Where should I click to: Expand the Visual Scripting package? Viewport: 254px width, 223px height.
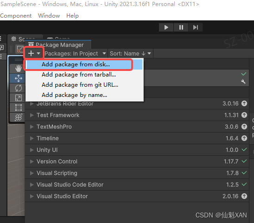coord(32,173)
